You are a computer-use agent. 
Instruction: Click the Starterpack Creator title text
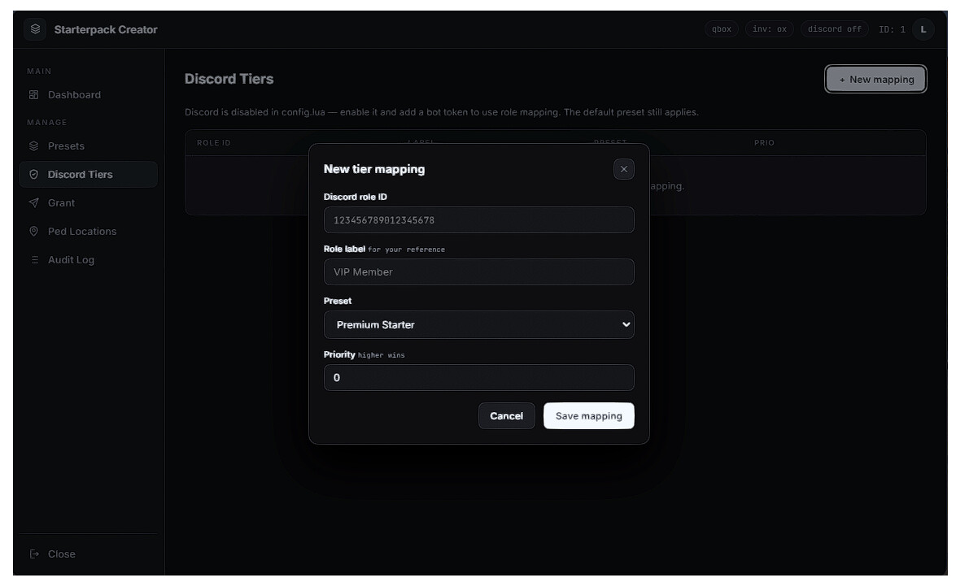[x=106, y=29]
